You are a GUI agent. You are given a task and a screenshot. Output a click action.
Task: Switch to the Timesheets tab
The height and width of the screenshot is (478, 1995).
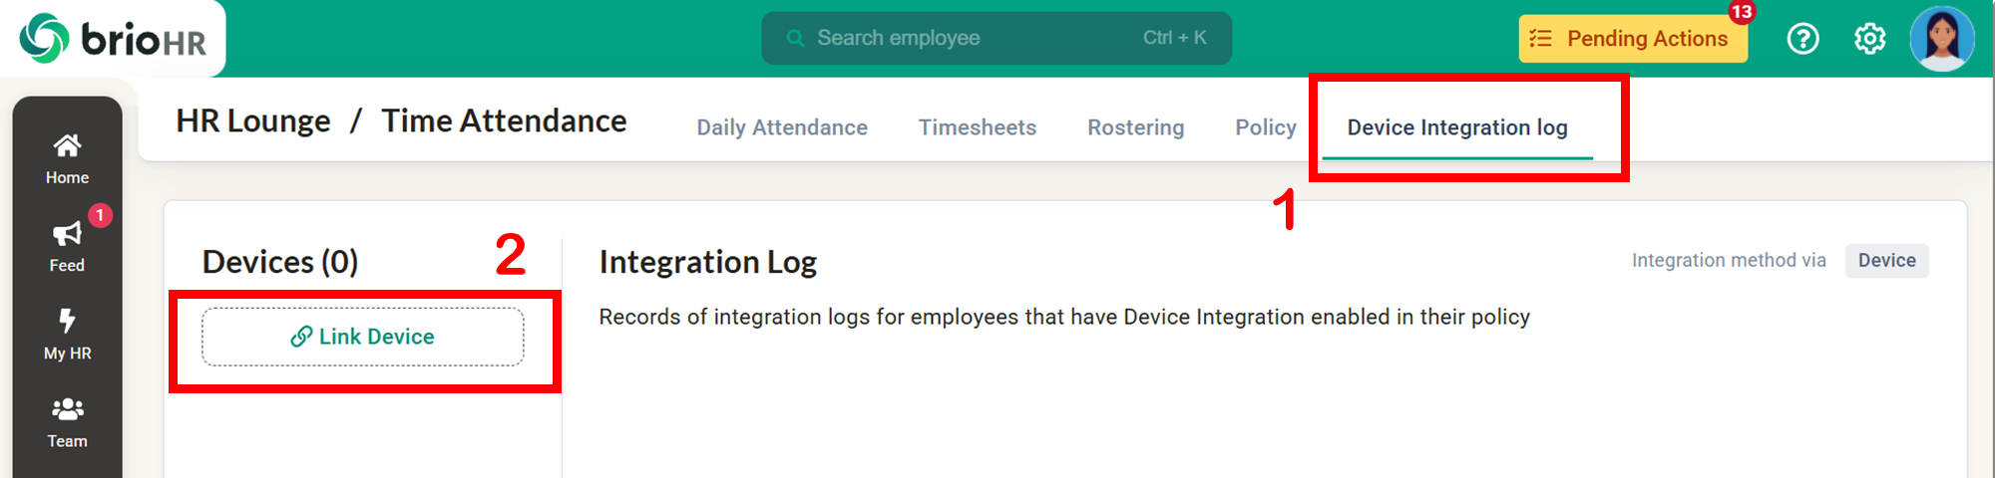tap(978, 127)
